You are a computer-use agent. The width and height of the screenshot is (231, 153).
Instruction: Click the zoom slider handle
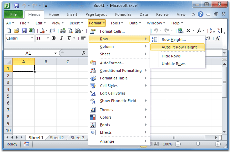click(x=197, y=144)
